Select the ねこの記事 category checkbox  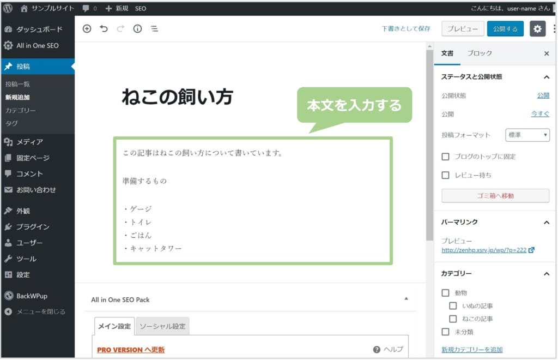pos(453,319)
